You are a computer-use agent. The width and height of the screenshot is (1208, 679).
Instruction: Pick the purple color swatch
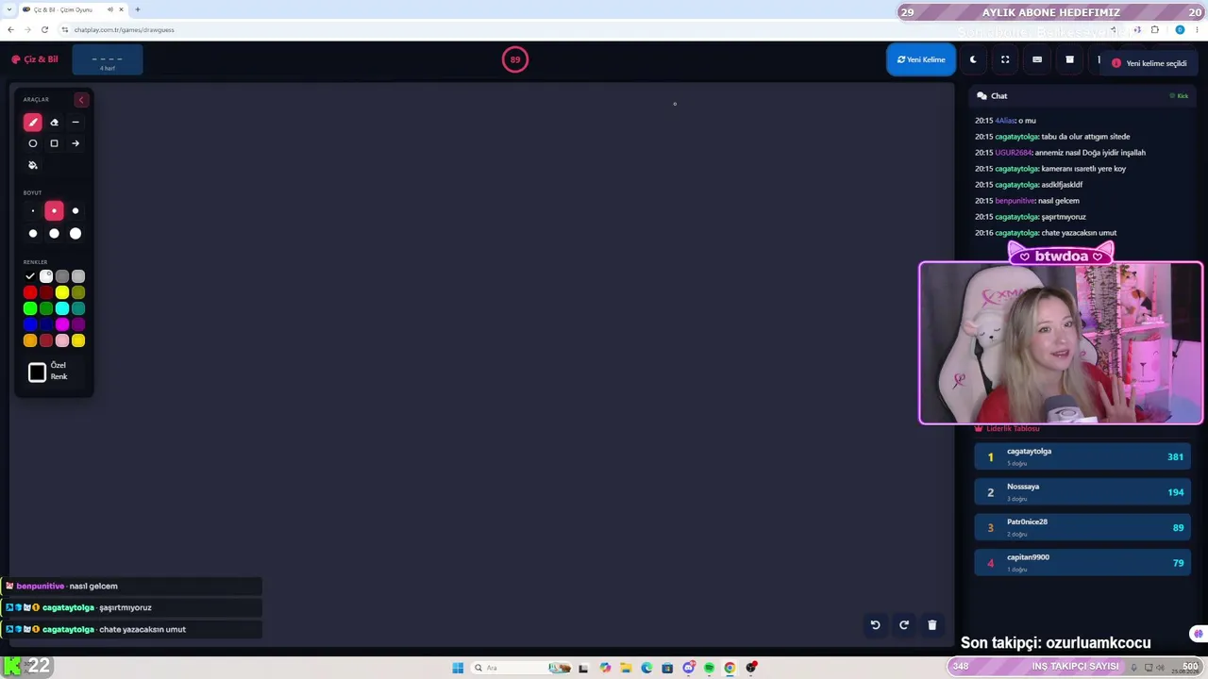pos(78,324)
